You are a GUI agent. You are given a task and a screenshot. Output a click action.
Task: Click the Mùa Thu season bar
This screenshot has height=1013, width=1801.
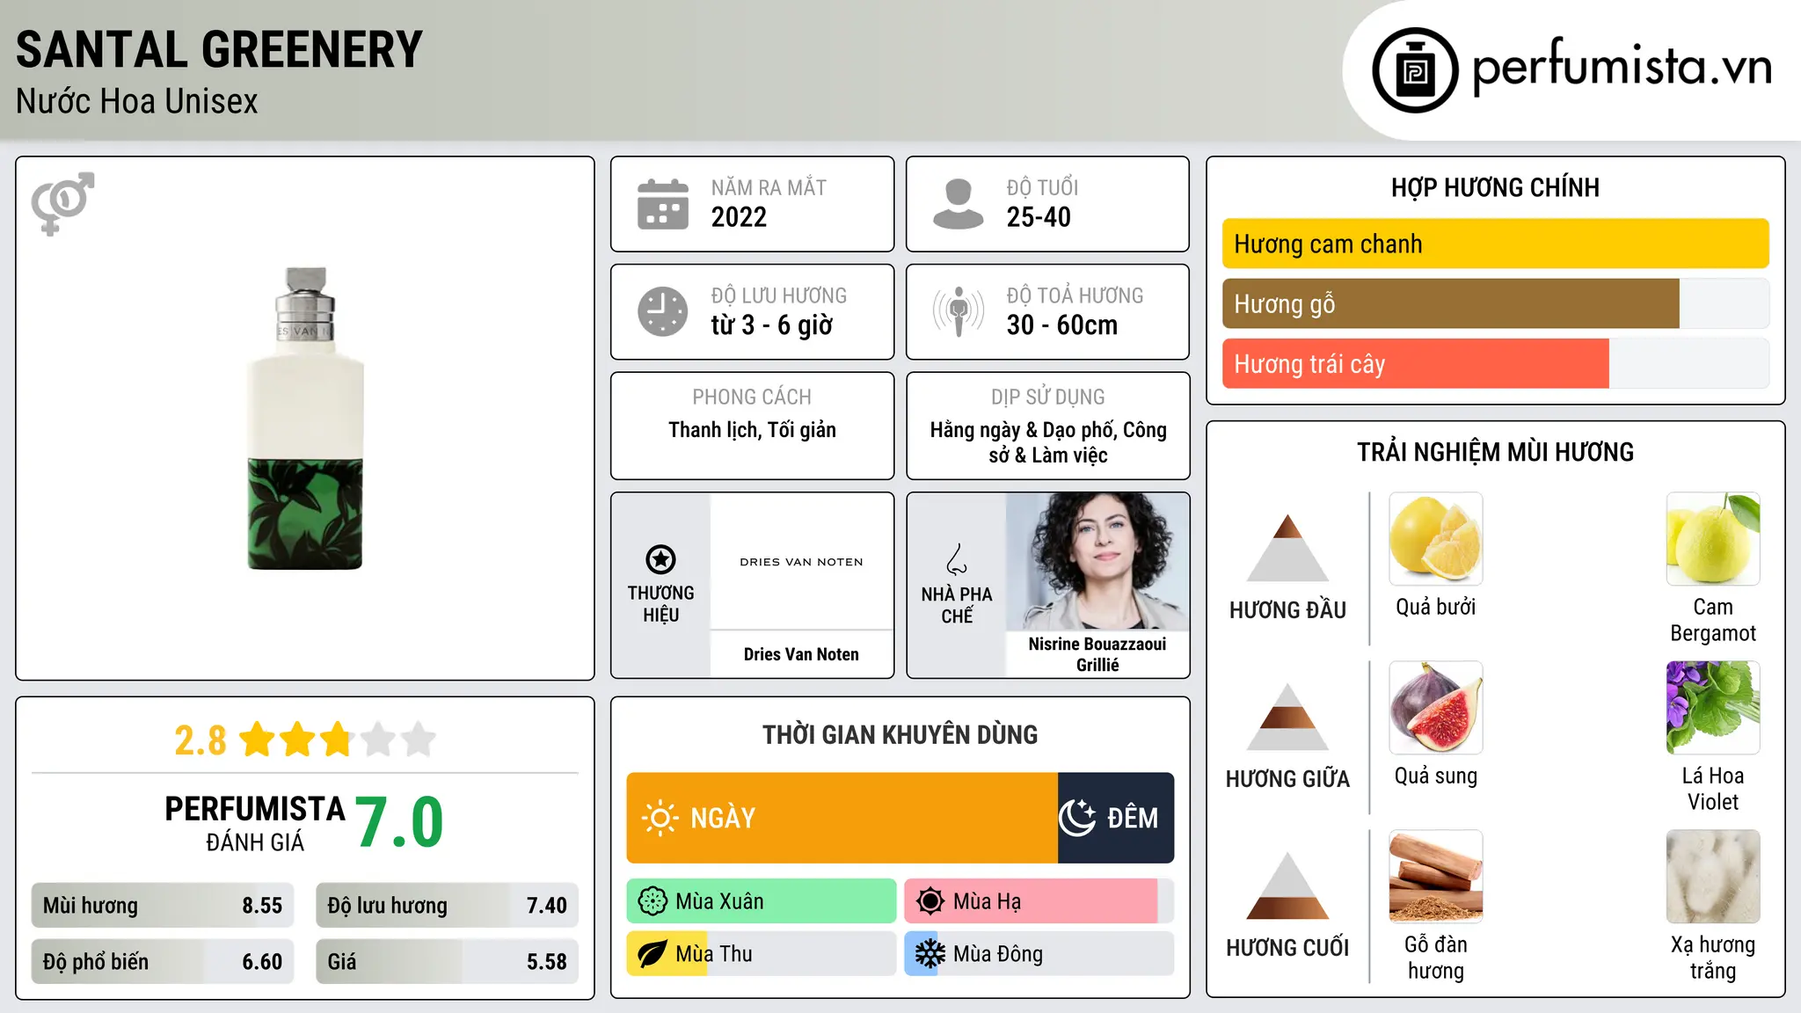tap(762, 954)
